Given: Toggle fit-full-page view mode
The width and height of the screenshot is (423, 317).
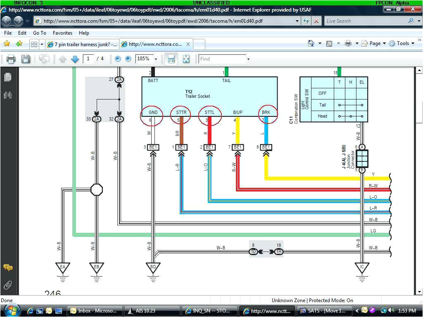Looking at the screenshot, I should (186, 59).
